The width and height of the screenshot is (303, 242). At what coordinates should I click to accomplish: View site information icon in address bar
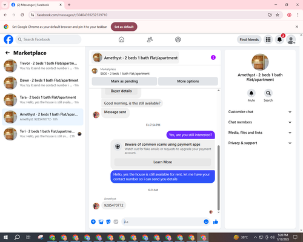click(x=33, y=15)
